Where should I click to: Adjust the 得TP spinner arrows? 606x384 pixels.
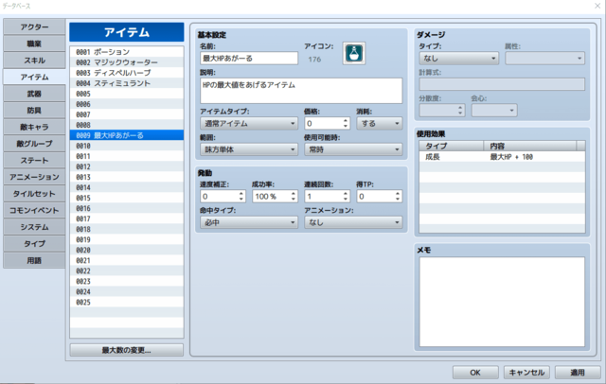click(398, 197)
